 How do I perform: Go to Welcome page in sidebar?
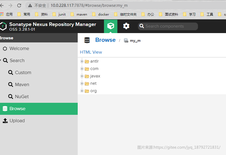(x=16, y=49)
